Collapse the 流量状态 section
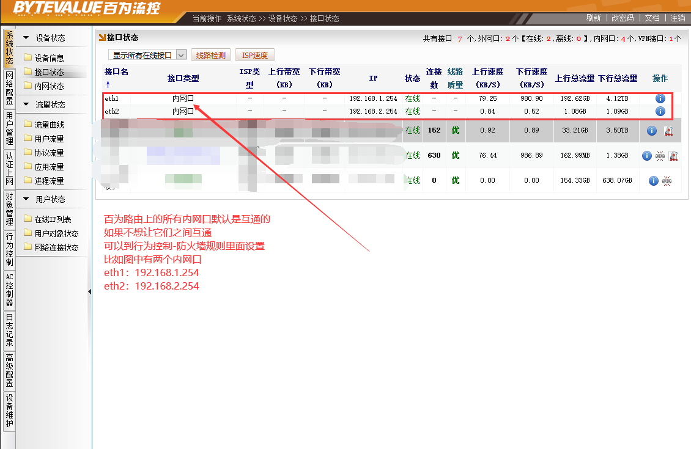Screen dimensions: 691x449 [26, 104]
